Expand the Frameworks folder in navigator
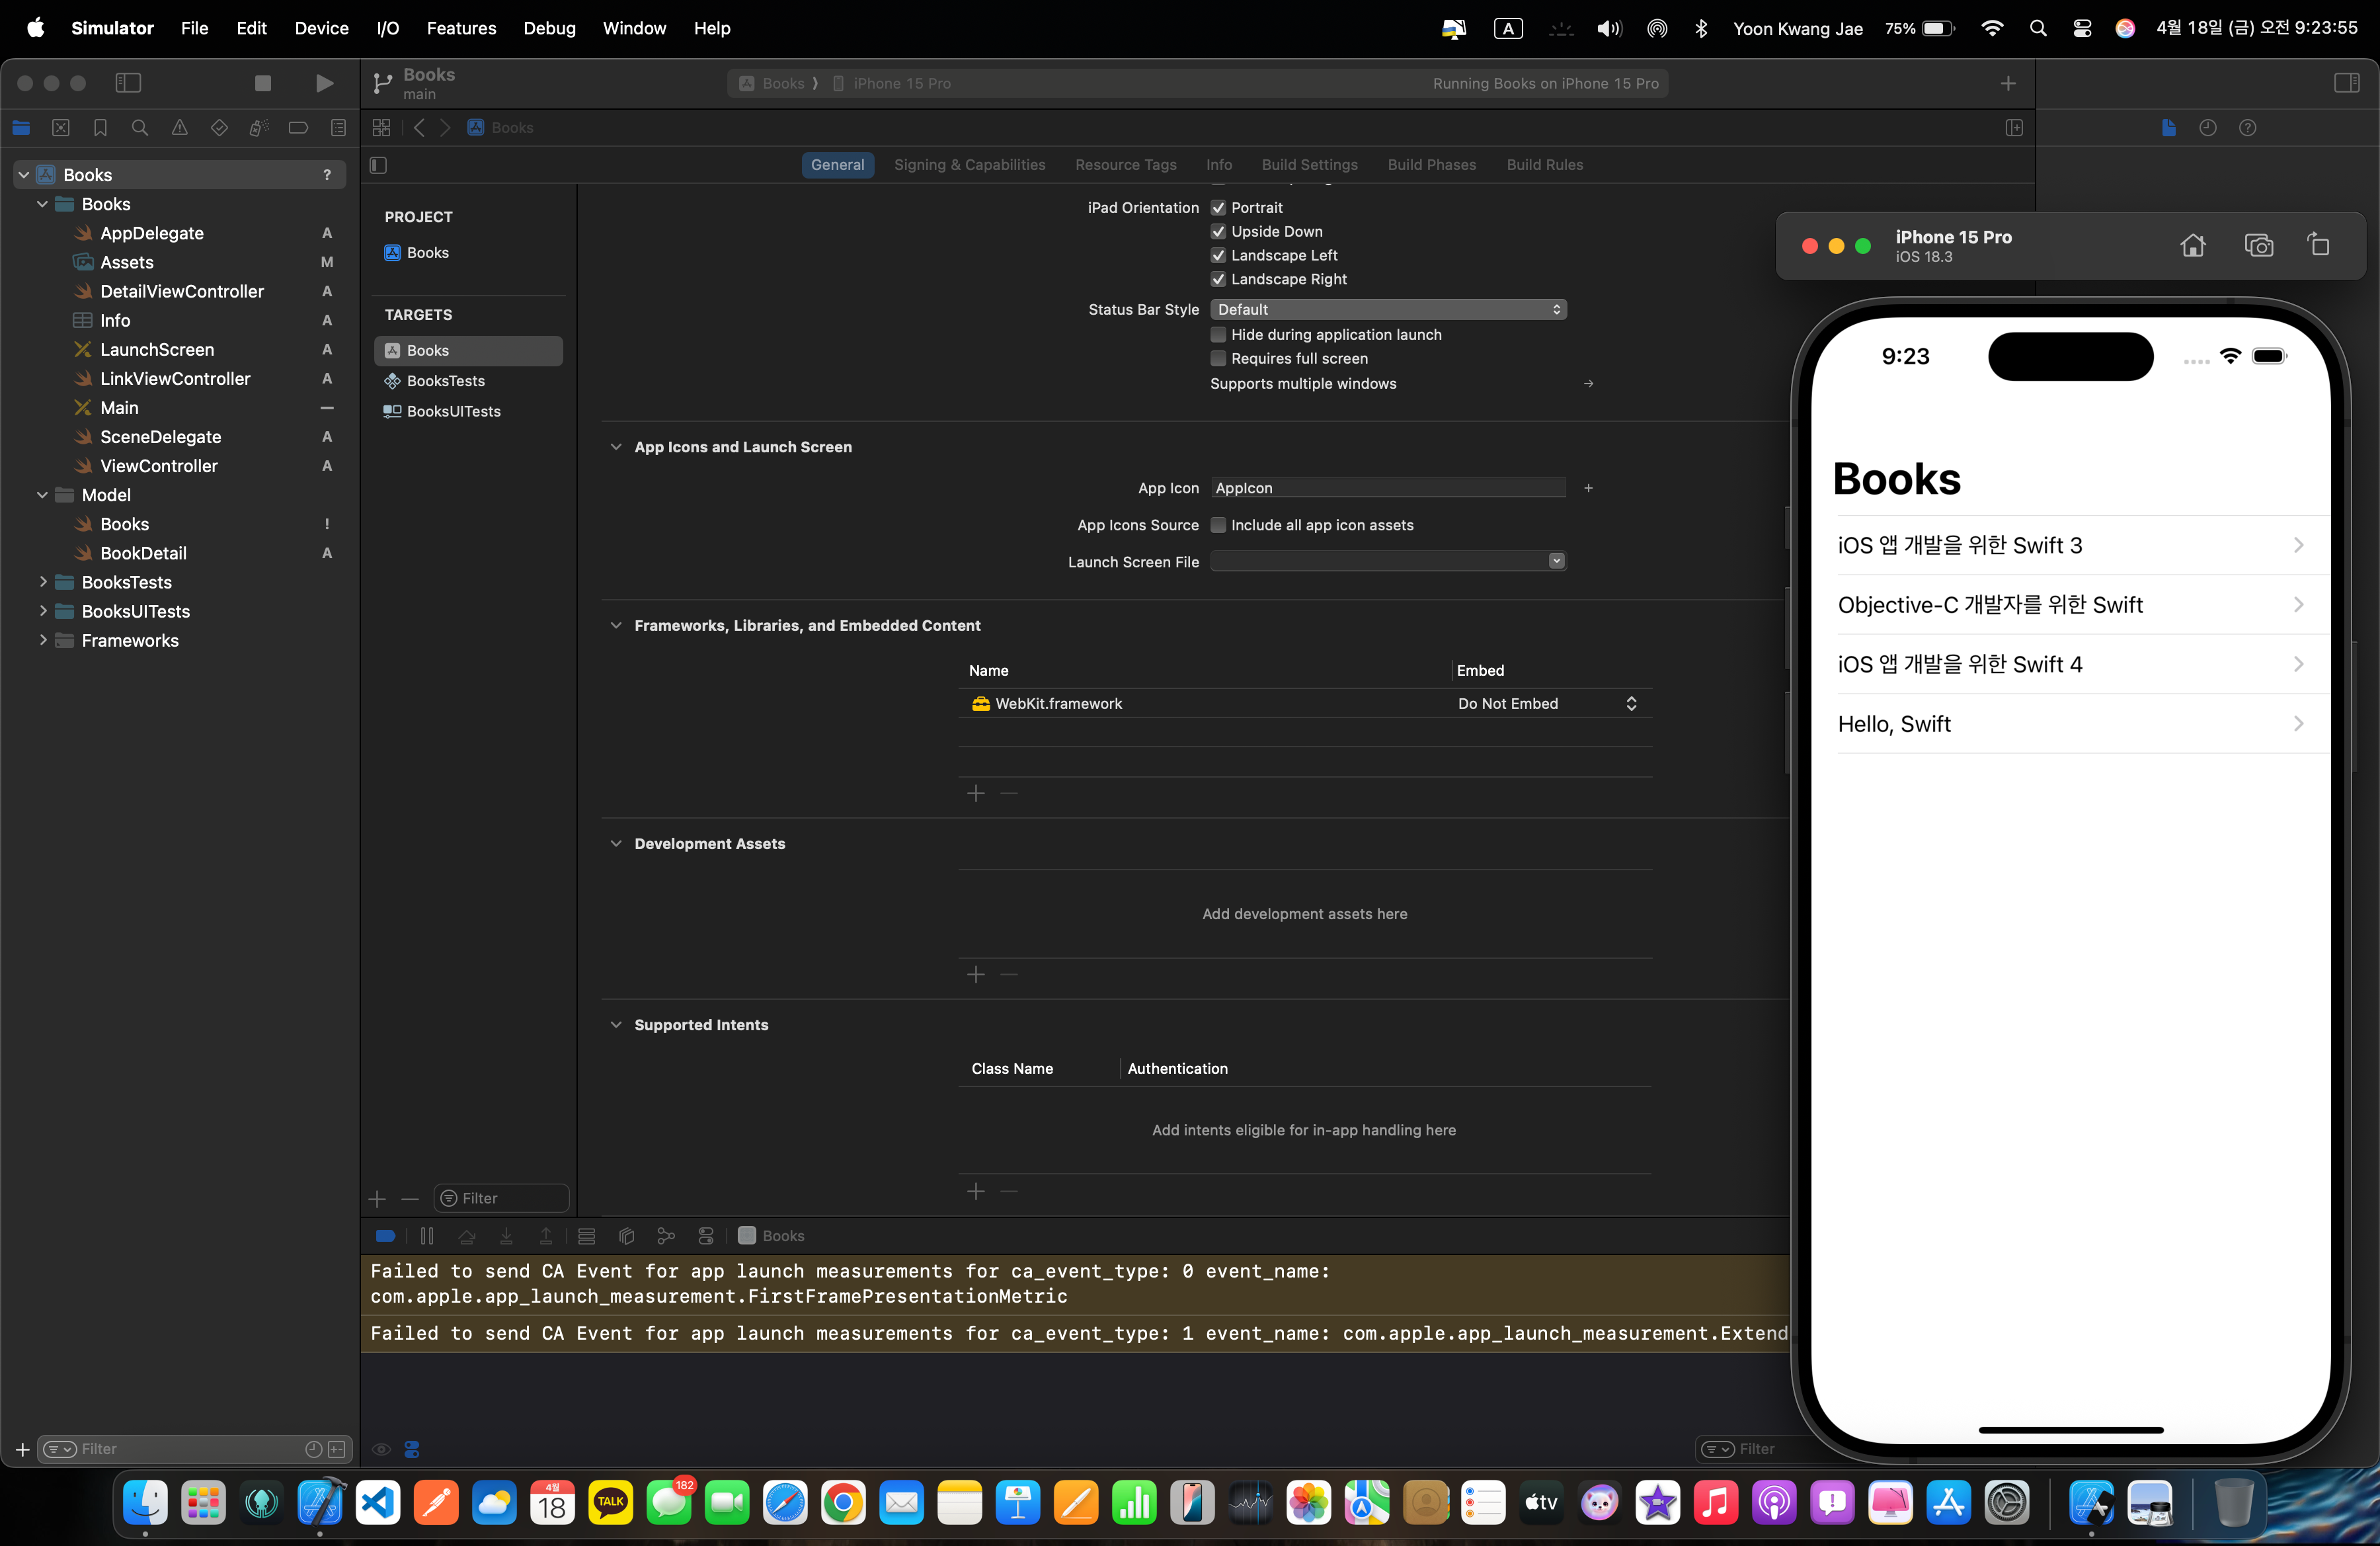 point(43,640)
